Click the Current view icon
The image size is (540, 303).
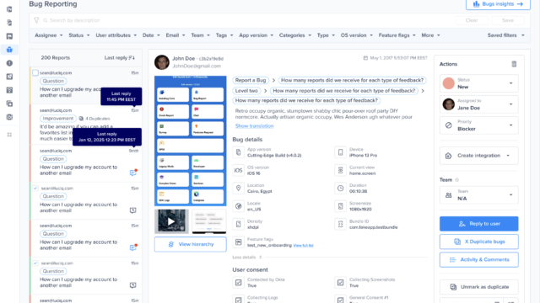click(340, 170)
